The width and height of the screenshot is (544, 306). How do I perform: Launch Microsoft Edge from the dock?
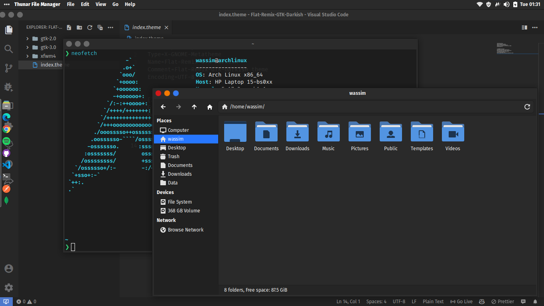[7, 117]
